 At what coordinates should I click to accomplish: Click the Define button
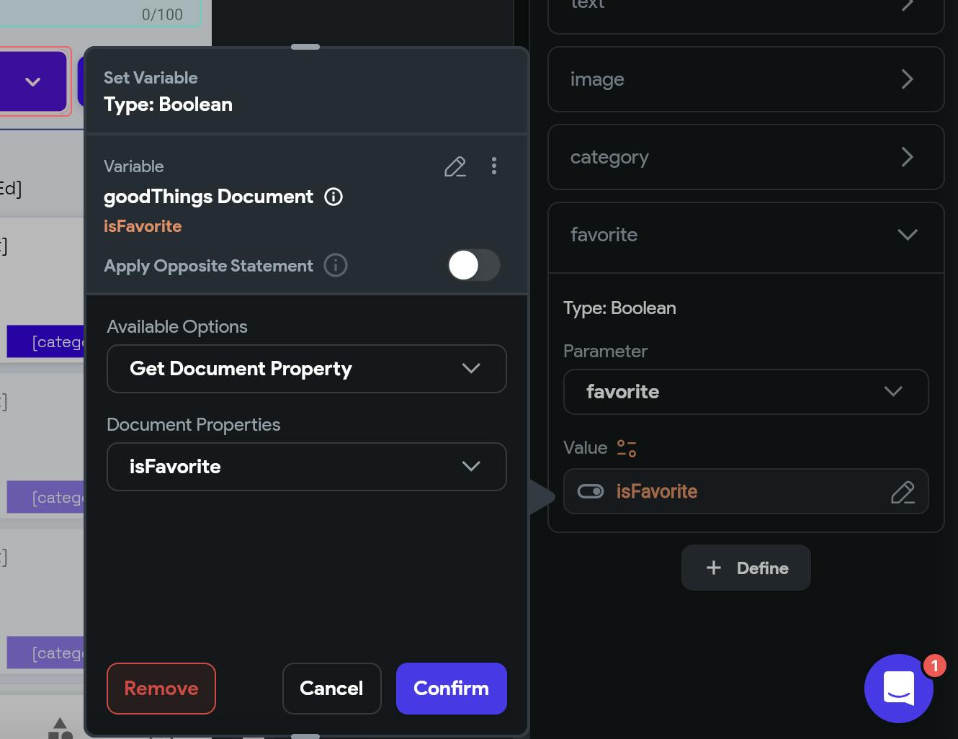pyautogui.click(x=746, y=568)
